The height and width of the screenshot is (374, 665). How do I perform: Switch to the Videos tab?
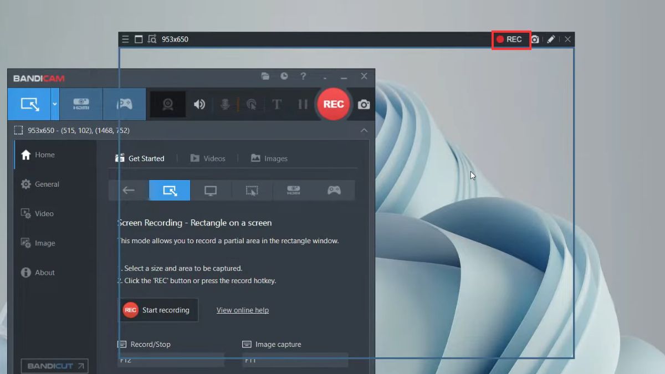point(208,158)
